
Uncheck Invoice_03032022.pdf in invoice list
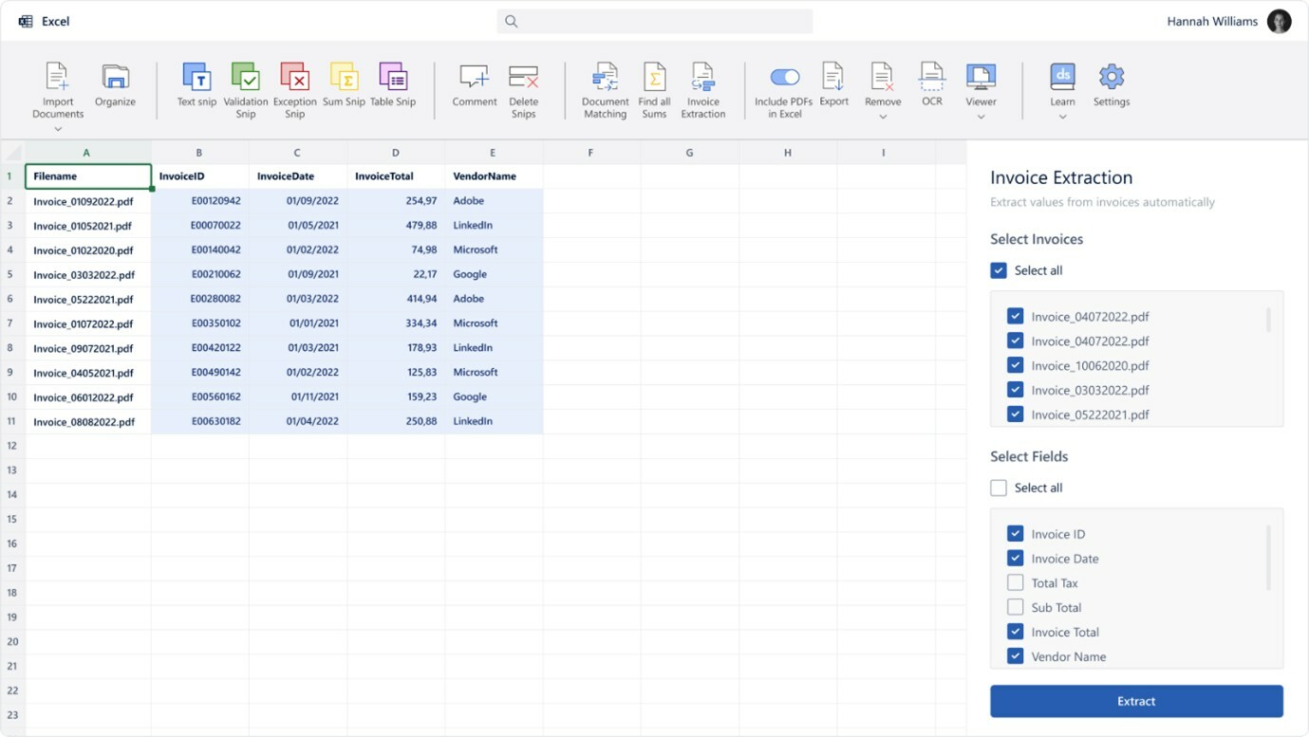click(x=1015, y=390)
